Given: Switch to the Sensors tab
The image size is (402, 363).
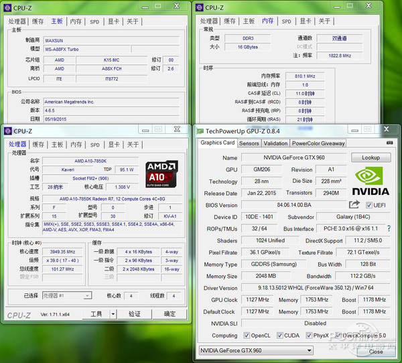Looking at the screenshot, I should click(x=249, y=143).
